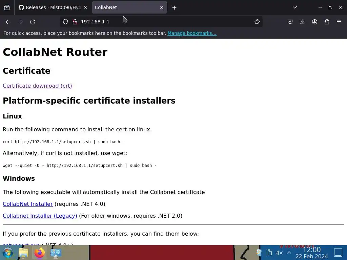Open the Windows Start button
The height and width of the screenshot is (260, 347).
8,253
